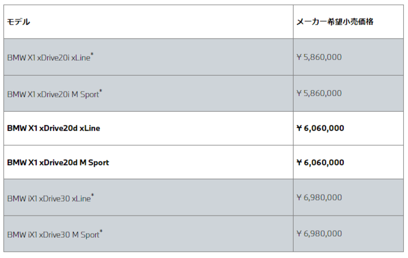Click the asterisk after iX1 xDrive30 xLine
The image size is (408, 258).
92,195
